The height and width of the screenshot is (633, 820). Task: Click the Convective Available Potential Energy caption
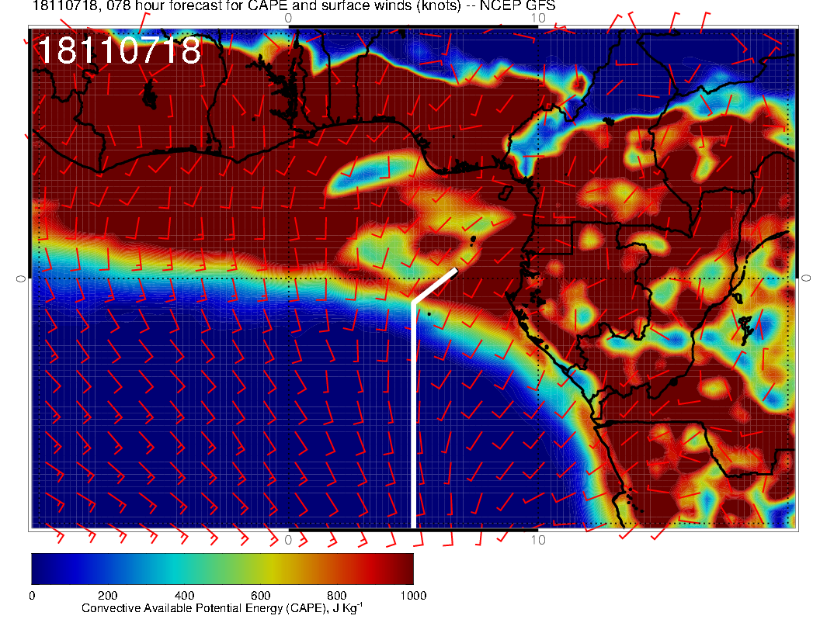(222, 609)
